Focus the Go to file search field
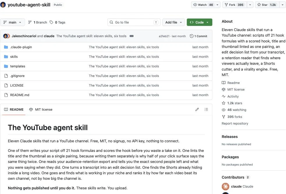The width and height of the screenshot is (286, 194). (x=134, y=22)
